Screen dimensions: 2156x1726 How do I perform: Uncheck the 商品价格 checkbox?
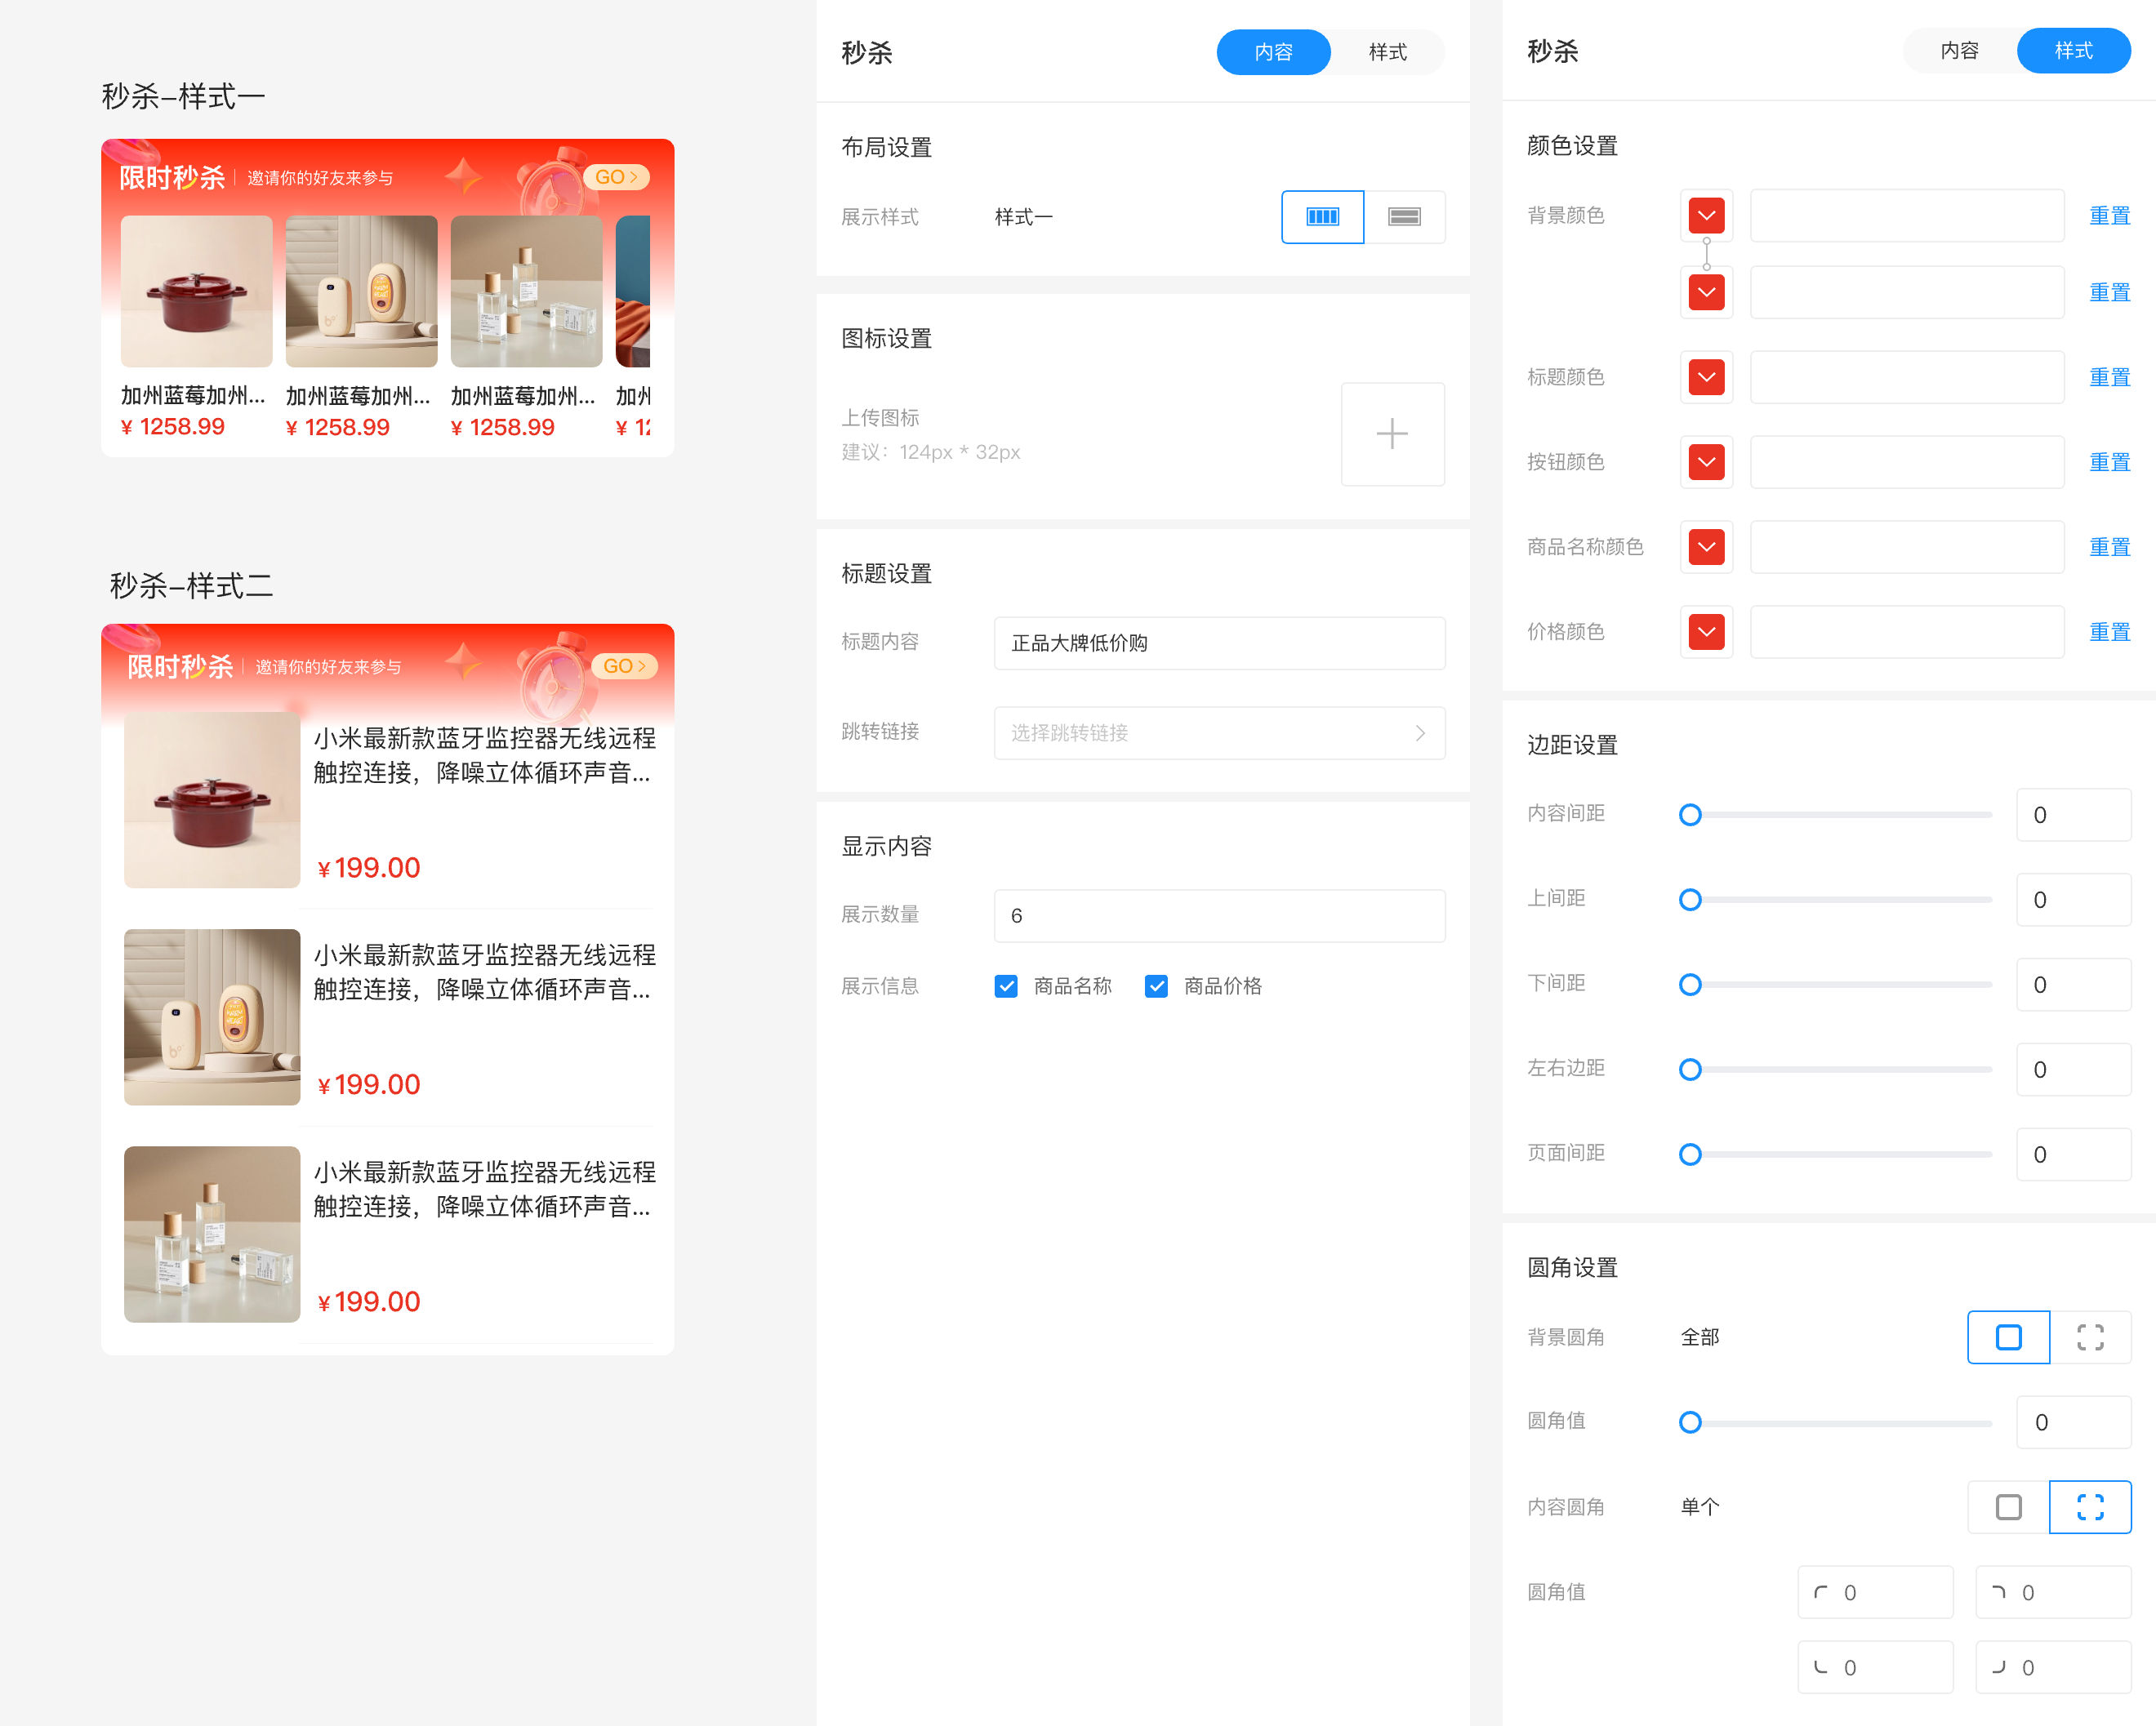point(1156,986)
